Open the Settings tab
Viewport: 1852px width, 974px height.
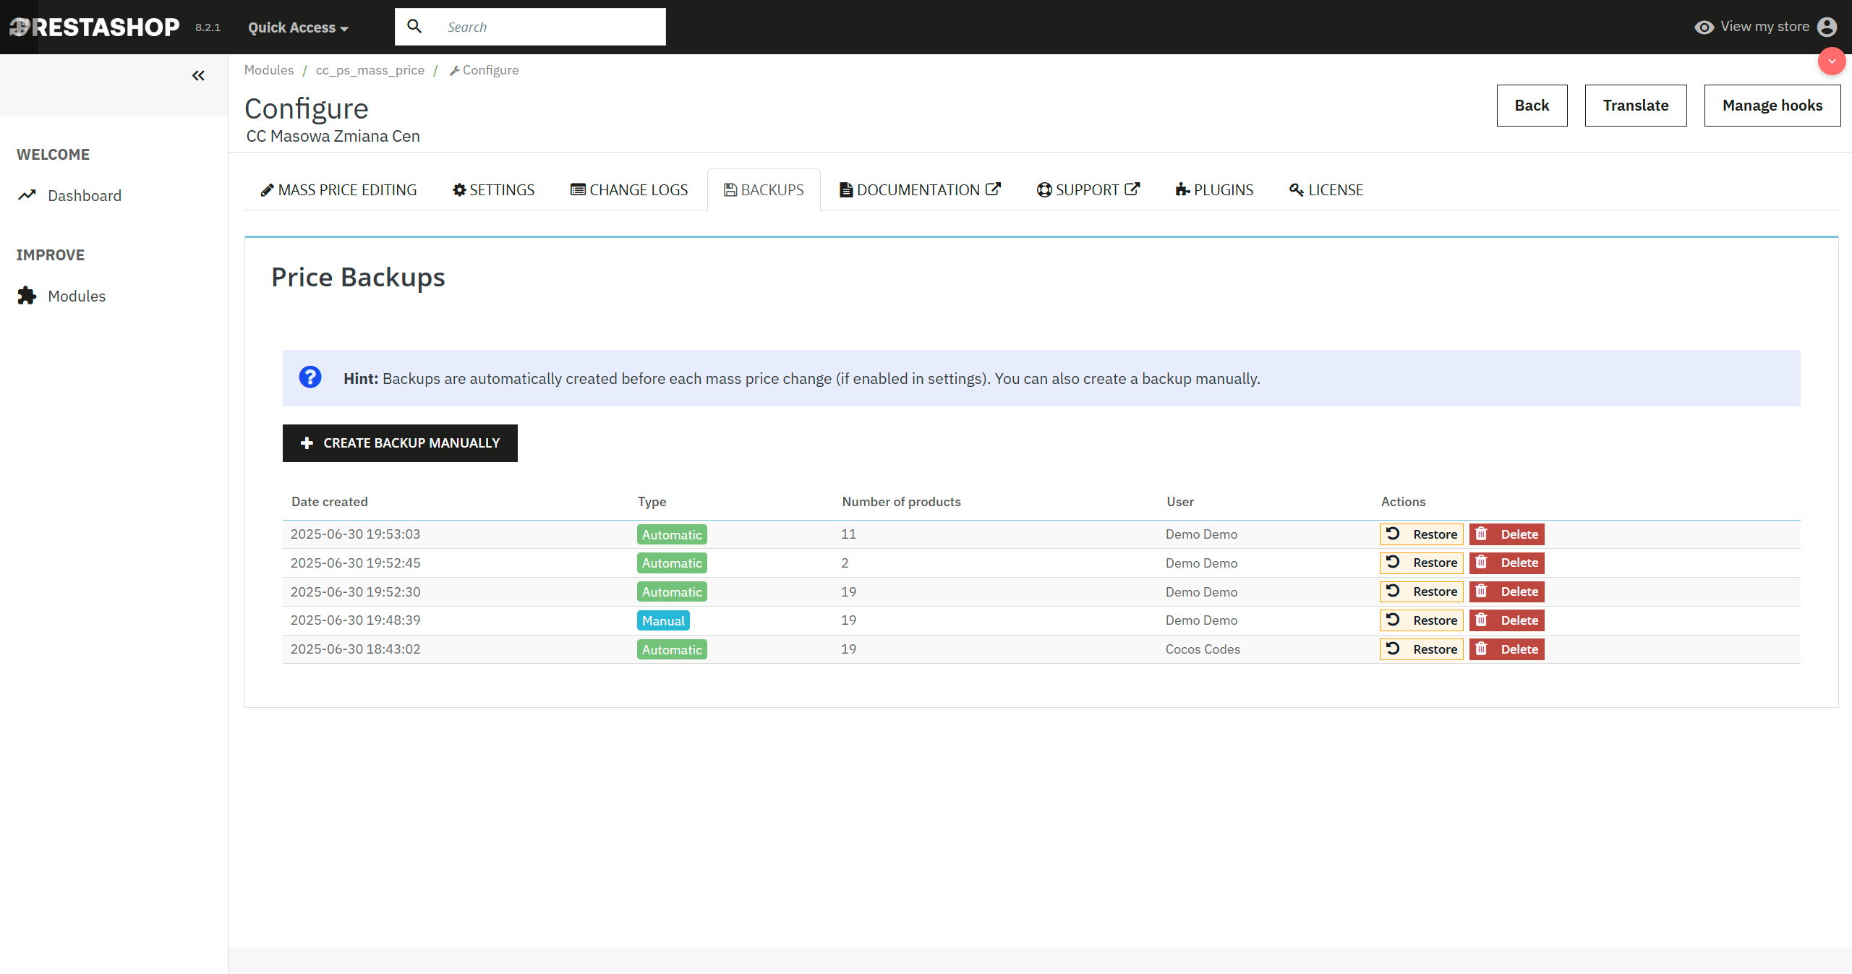click(x=493, y=190)
